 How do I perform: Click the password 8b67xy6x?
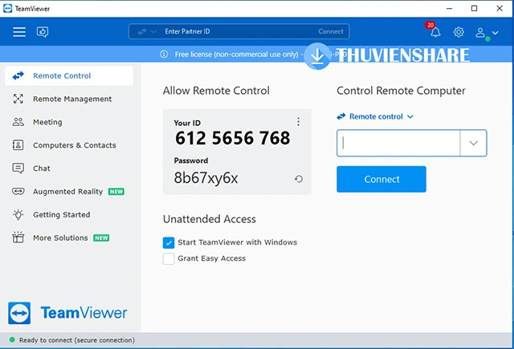[206, 178]
